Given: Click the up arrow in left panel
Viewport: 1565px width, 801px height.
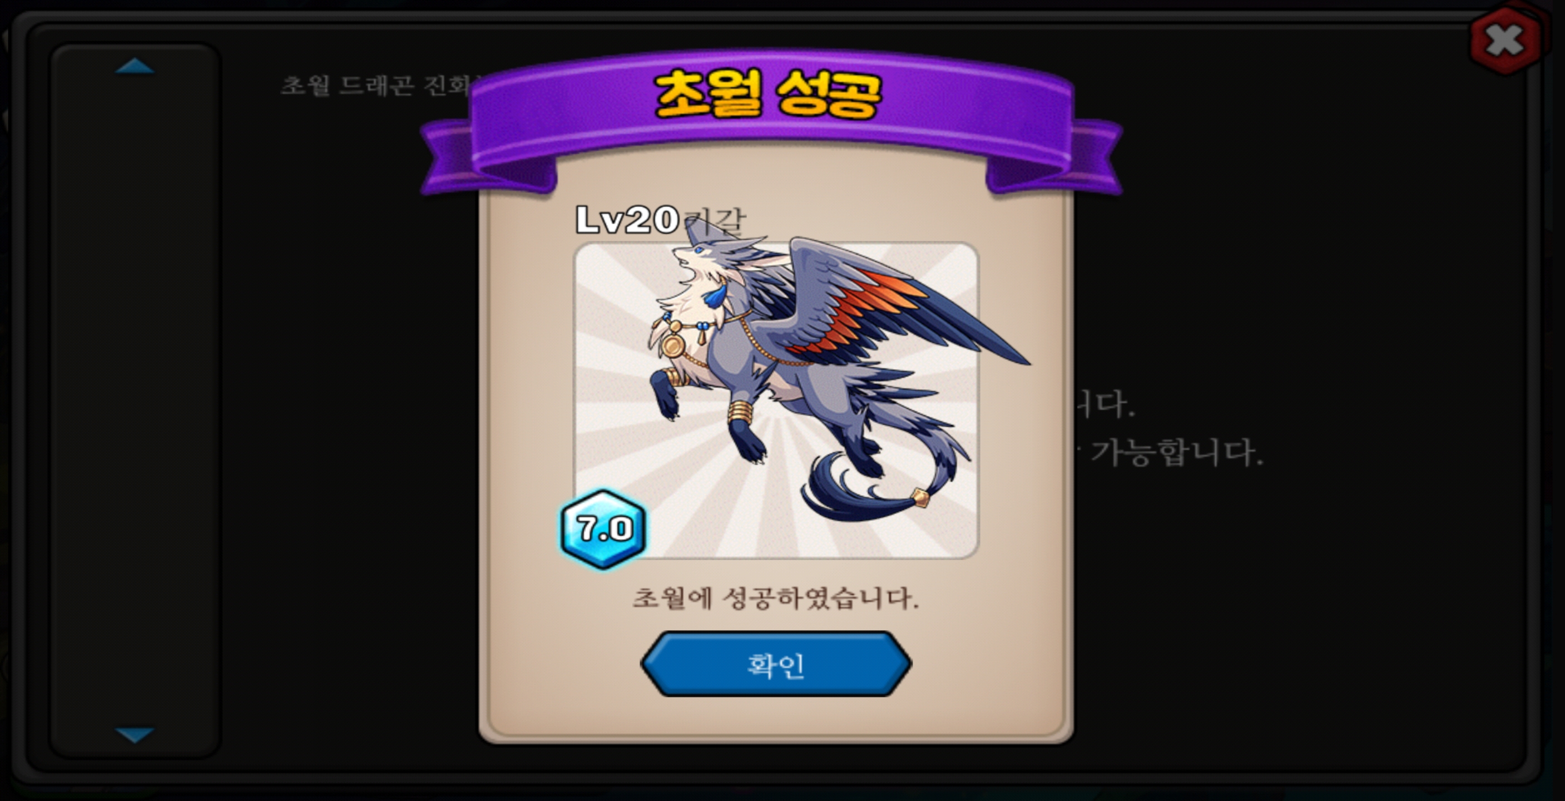Looking at the screenshot, I should [x=134, y=66].
